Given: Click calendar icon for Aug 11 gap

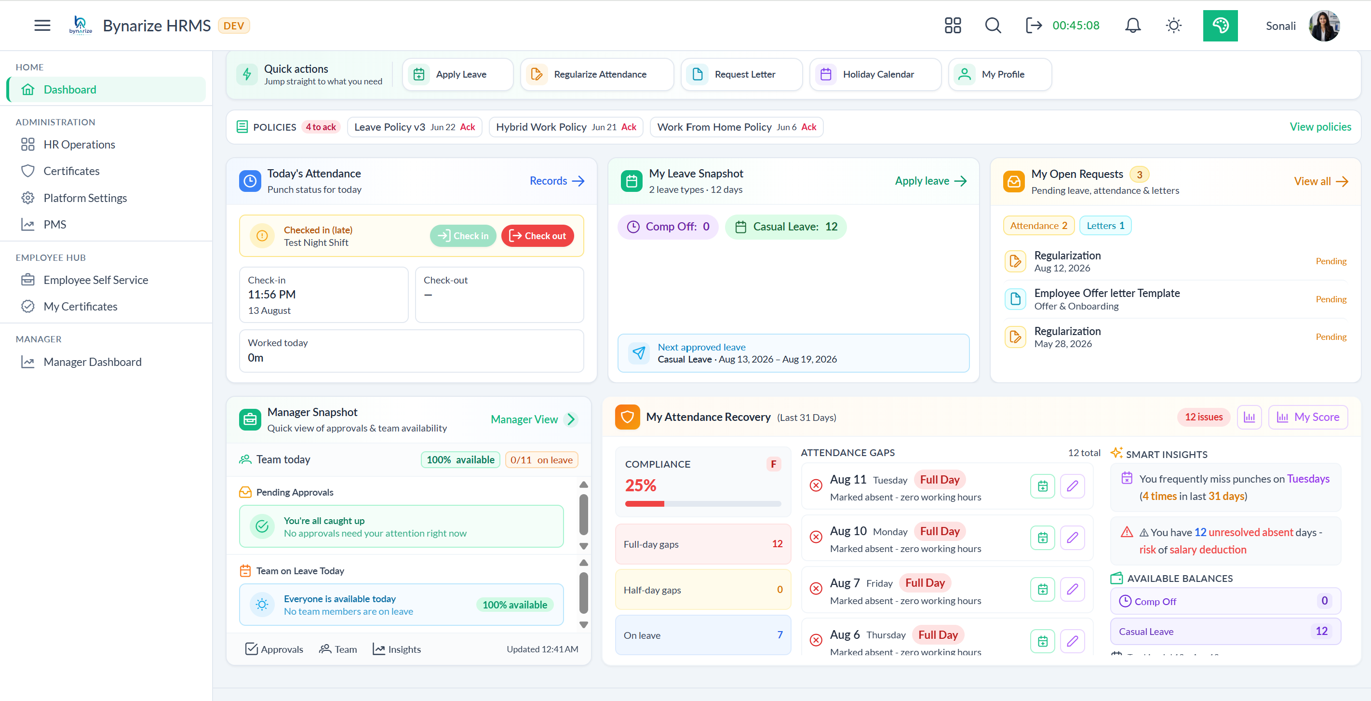Looking at the screenshot, I should (x=1042, y=485).
